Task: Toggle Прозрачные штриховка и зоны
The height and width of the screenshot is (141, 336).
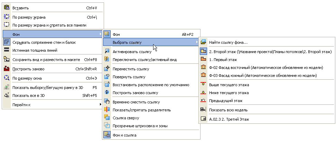Action: [x=151, y=126]
